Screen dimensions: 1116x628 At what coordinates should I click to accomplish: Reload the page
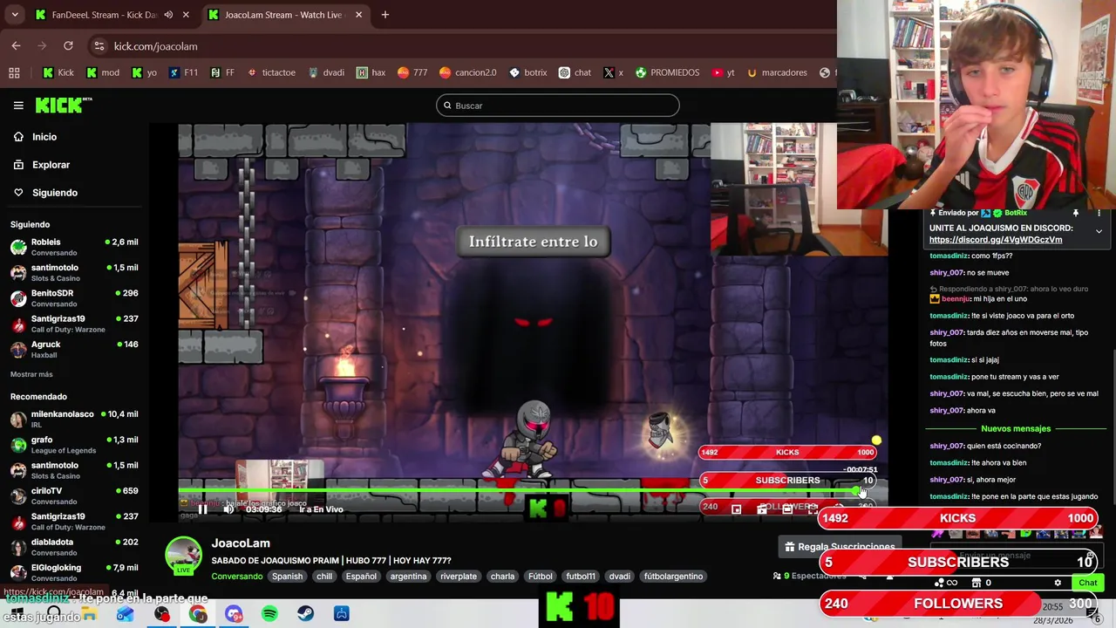[68, 46]
